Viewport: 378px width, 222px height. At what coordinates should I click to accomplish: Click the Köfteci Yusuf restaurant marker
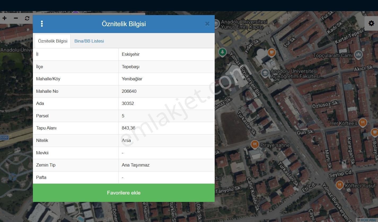point(340,185)
